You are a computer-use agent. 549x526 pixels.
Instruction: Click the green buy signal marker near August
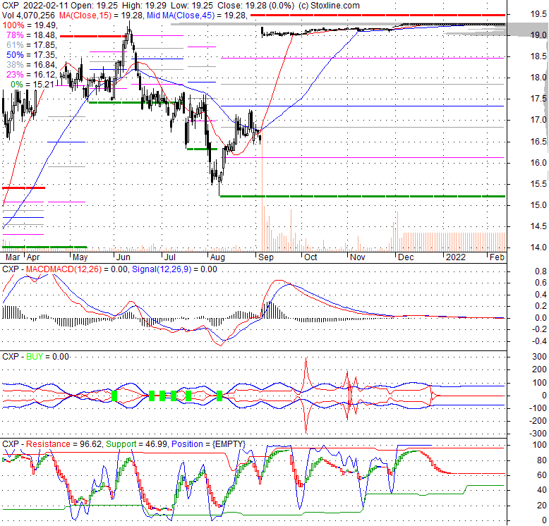pyautogui.click(x=219, y=396)
